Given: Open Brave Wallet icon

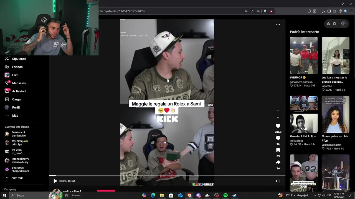Looking at the screenshot, I should point(335,11).
